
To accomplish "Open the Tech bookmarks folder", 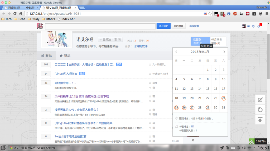I will pyautogui.click(x=7, y=19).
